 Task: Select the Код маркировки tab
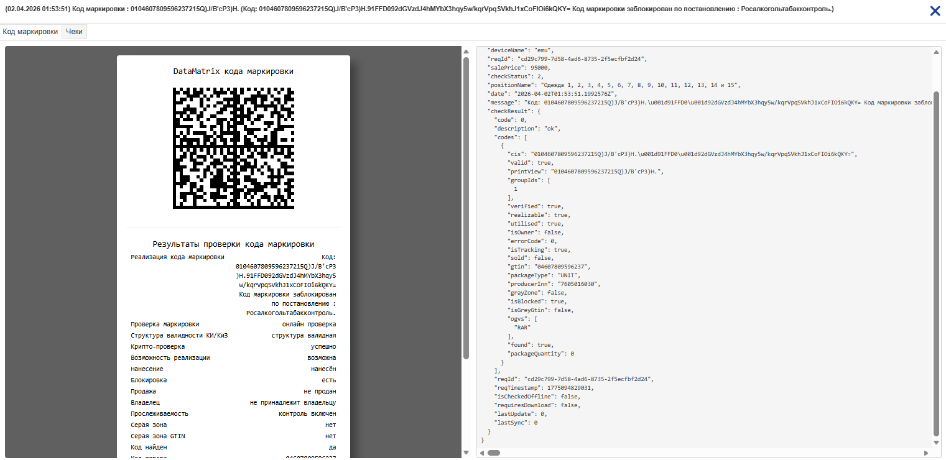coord(30,32)
